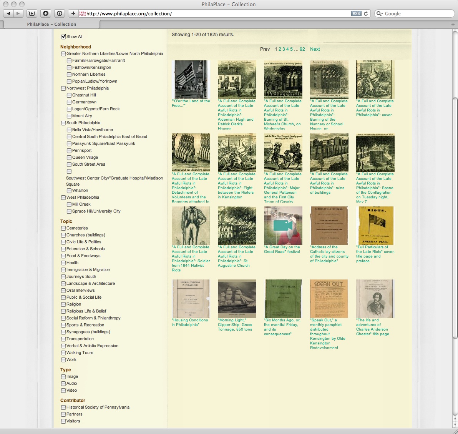Jump to results page 3
The height and width of the screenshot is (434, 458).
click(x=284, y=49)
